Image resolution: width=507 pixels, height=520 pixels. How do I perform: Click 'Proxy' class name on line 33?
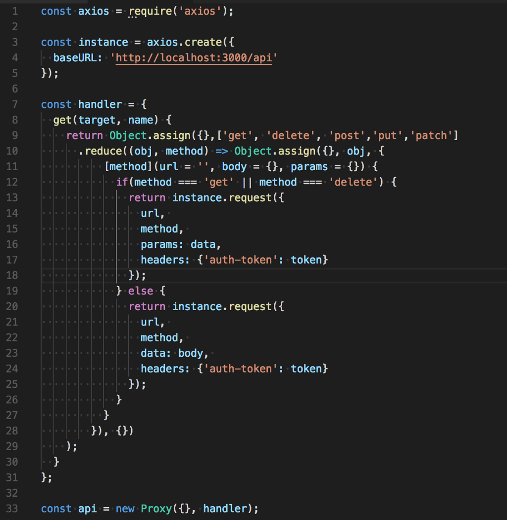(x=156, y=509)
